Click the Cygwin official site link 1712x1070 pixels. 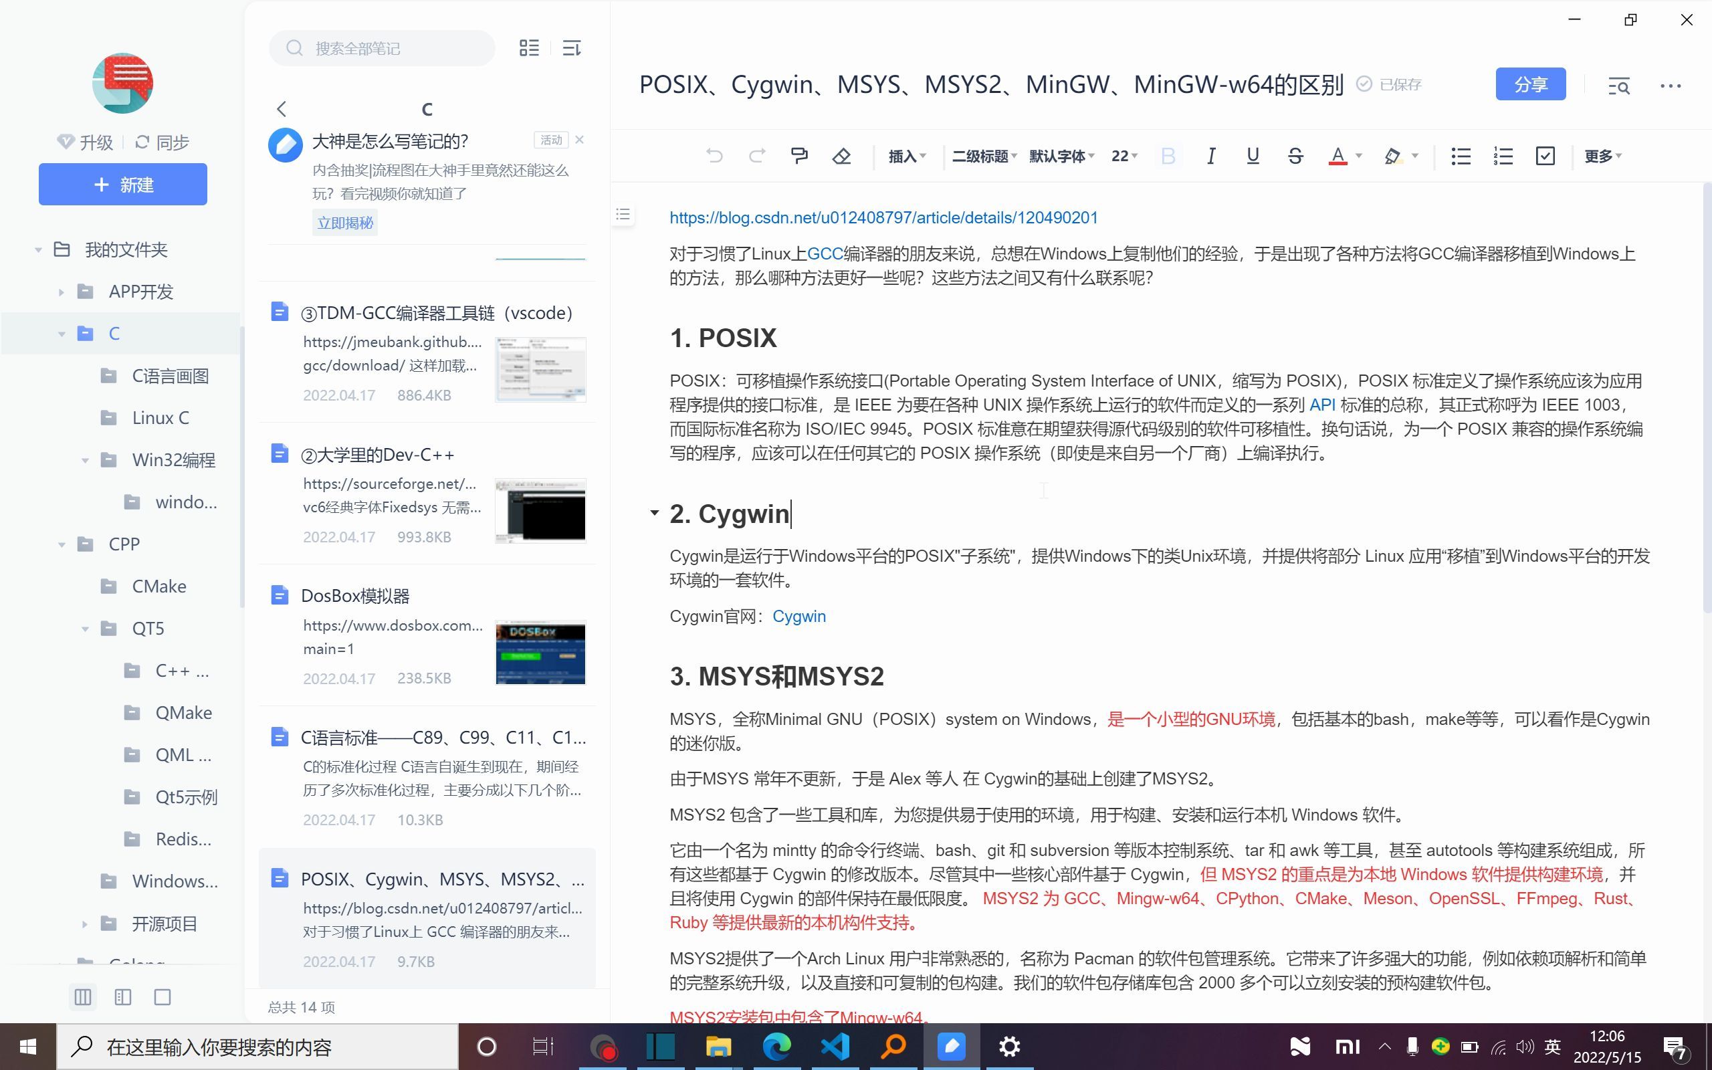[x=798, y=616]
